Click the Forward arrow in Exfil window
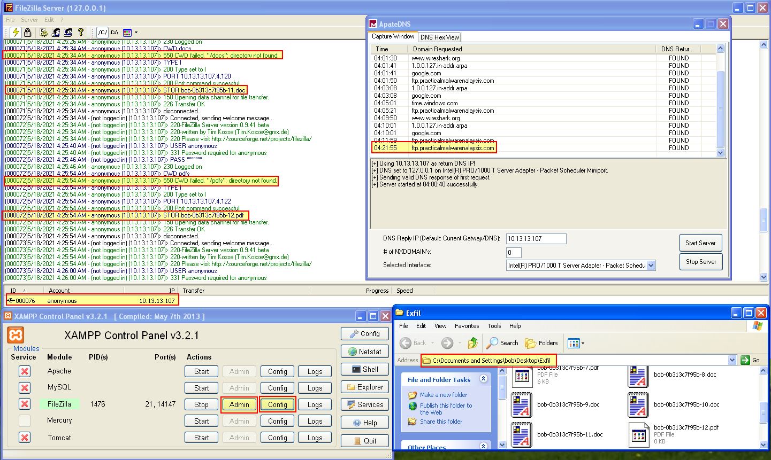This screenshot has width=771, height=460. point(447,343)
